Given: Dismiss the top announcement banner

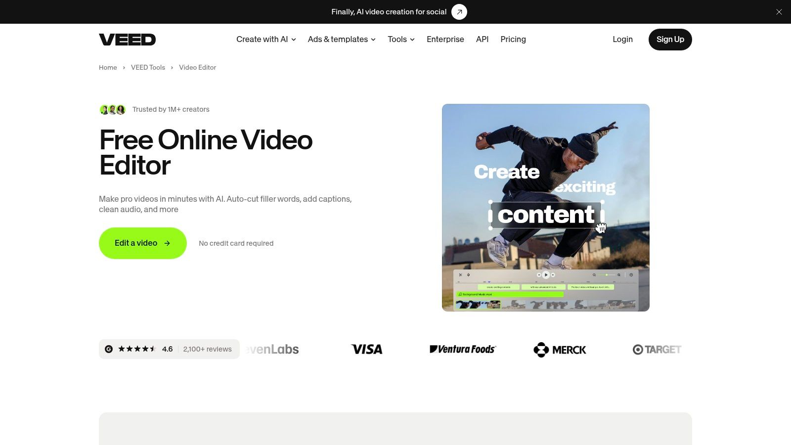Looking at the screenshot, I should [779, 12].
